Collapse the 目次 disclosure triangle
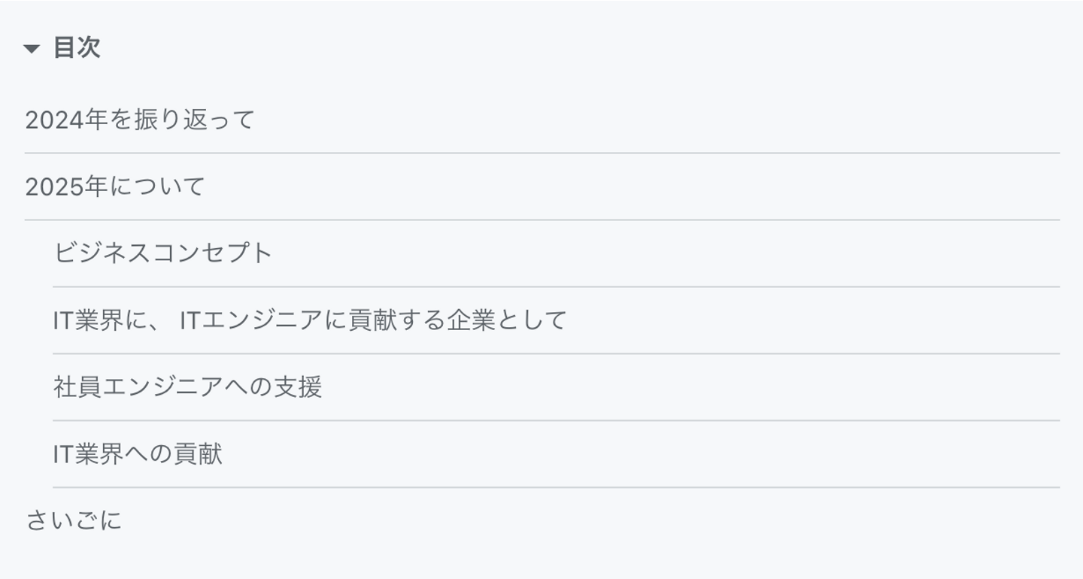1083x579 pixels. coord(31,50)
